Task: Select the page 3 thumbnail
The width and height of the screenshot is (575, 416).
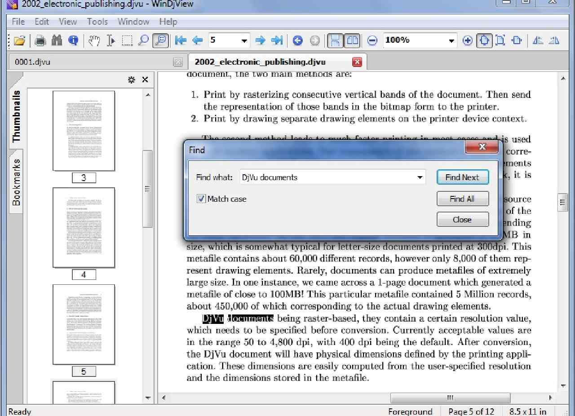Action: (84, 131)
